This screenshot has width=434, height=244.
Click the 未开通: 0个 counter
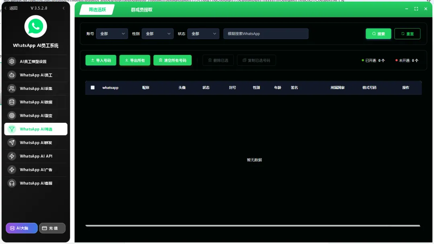[x=407, y=60]
